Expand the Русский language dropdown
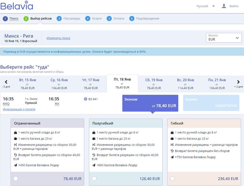This screenshot has width=244, height=186. (x=205, y=6)
